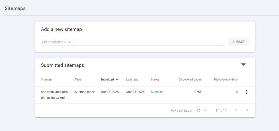Screen dimensions: 279x131
Task: Click the Discovered pages column header
Action: 190,79
